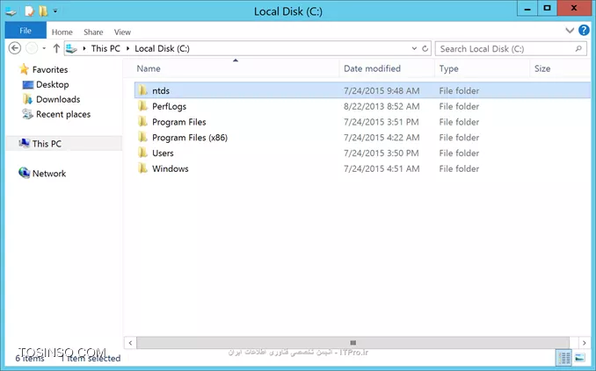Select the Program Files folder name

[x=179, y=122]
